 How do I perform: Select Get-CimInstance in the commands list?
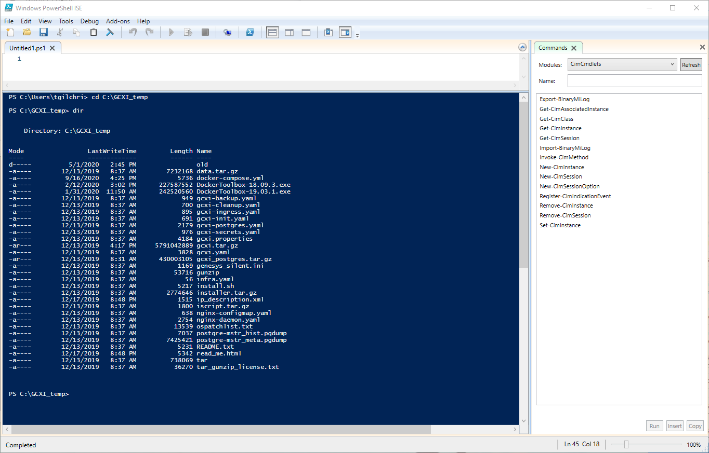(x=560, y=128)
